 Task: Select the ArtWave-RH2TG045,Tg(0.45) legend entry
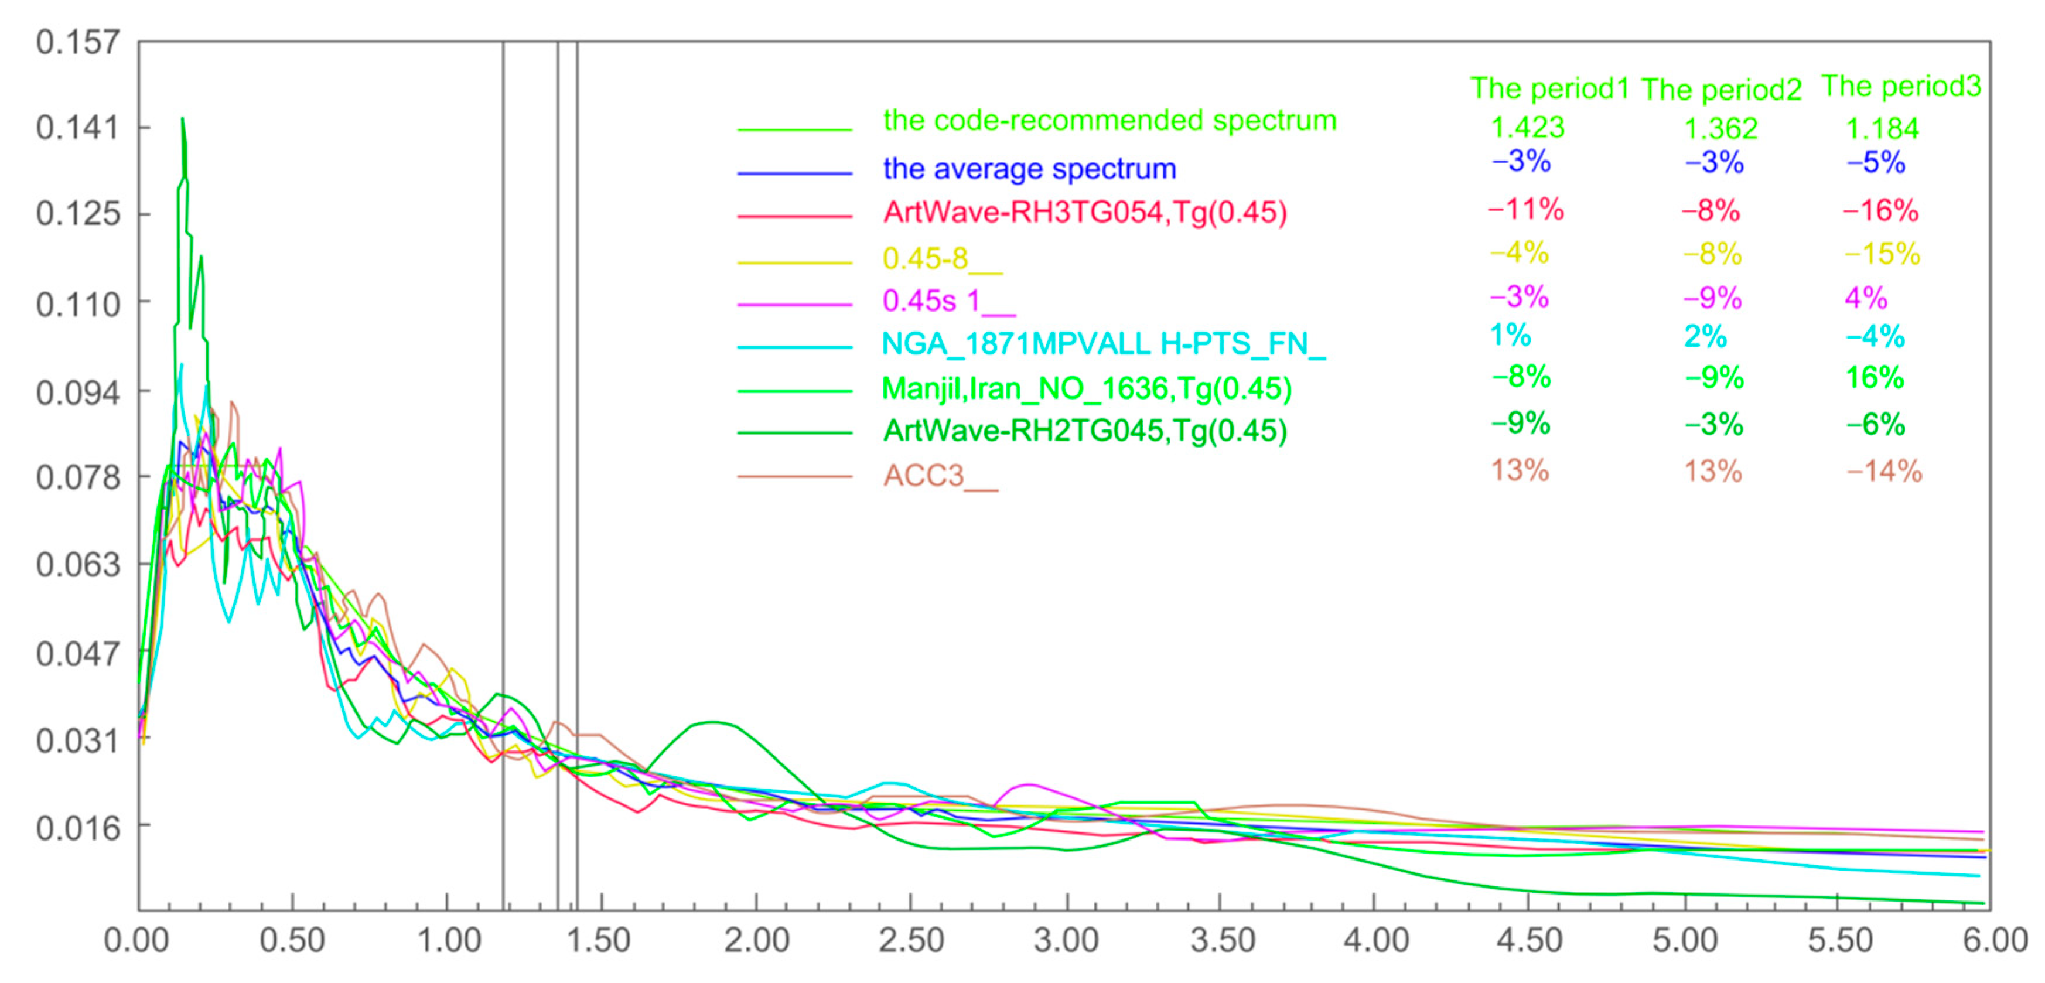(1084, 431)
